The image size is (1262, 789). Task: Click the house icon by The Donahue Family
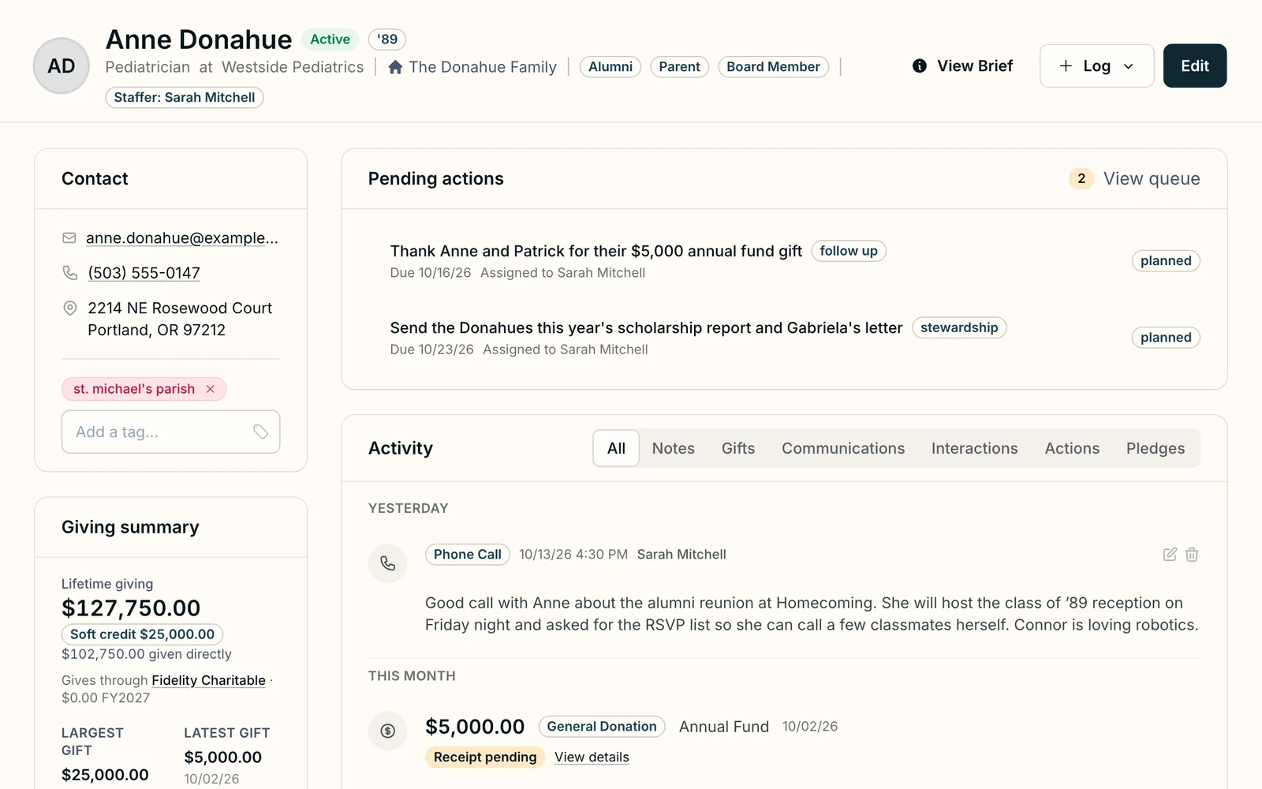click(396, 67)
